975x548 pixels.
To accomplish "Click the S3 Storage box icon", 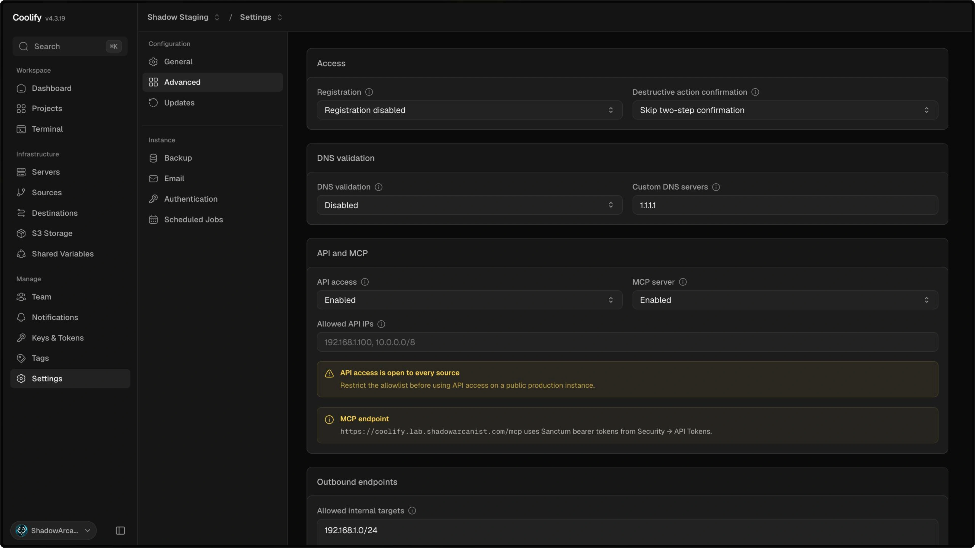I will tap(21, 233).
